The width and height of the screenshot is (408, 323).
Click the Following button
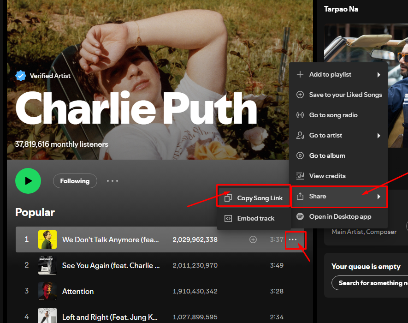pyautogui.click(x=75, y=181)
